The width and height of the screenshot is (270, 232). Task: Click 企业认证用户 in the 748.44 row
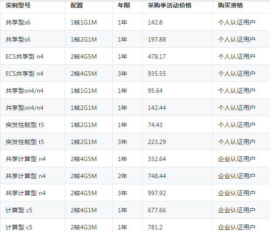coord(236,176)
